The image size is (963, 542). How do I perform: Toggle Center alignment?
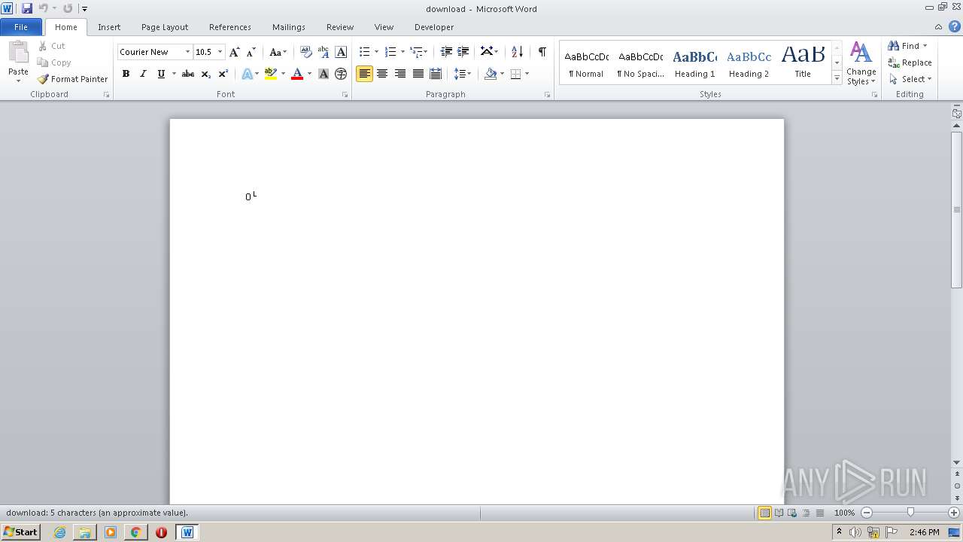pyautogui.click(x=382, y=74)
